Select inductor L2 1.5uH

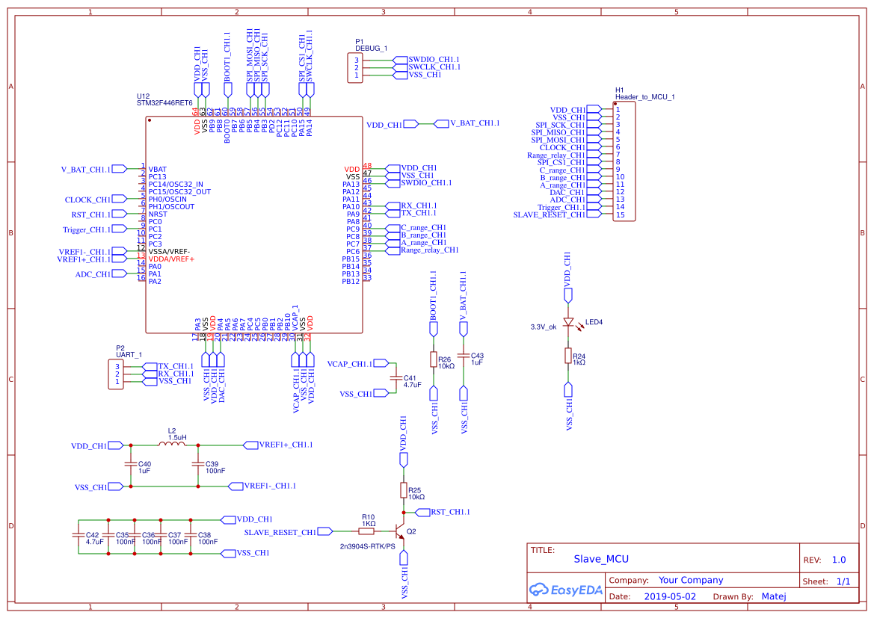(173, 445)
